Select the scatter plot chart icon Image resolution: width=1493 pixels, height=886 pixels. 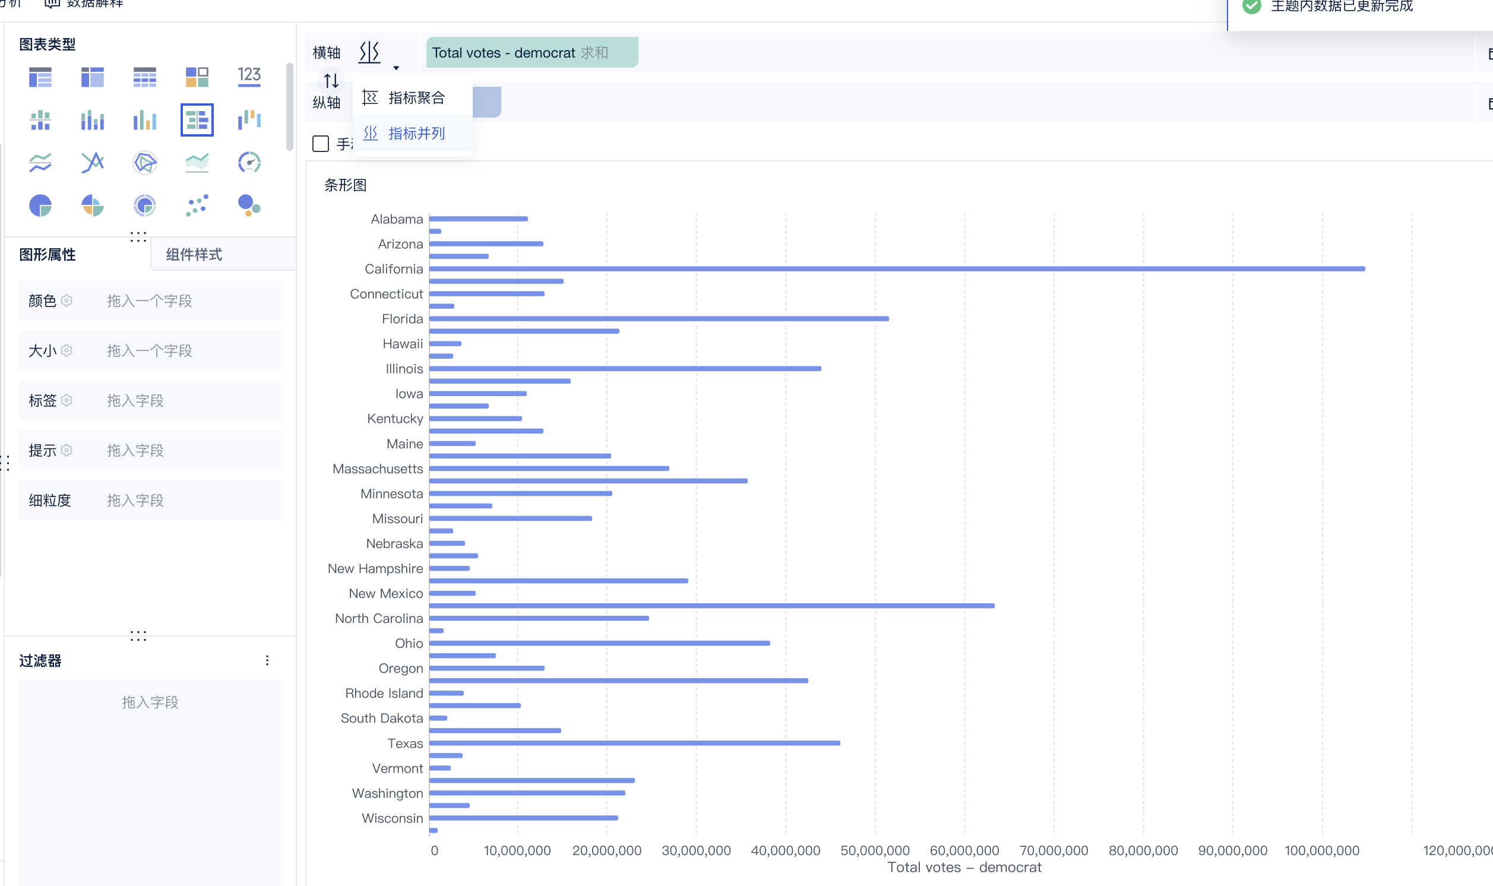pos(197,206)
